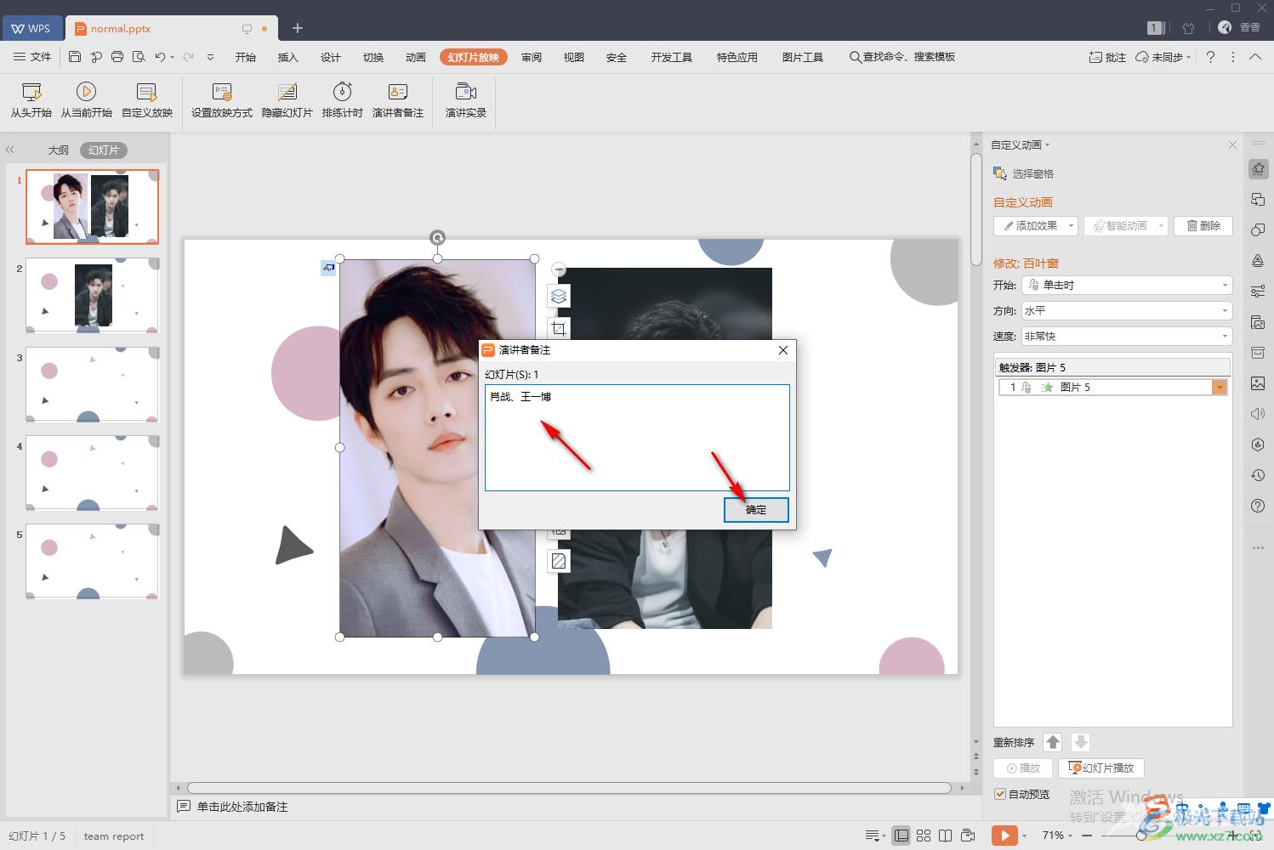Click orange play slideshow button in status bar
Screen dimensions: 1274x850
[1004, 836]
